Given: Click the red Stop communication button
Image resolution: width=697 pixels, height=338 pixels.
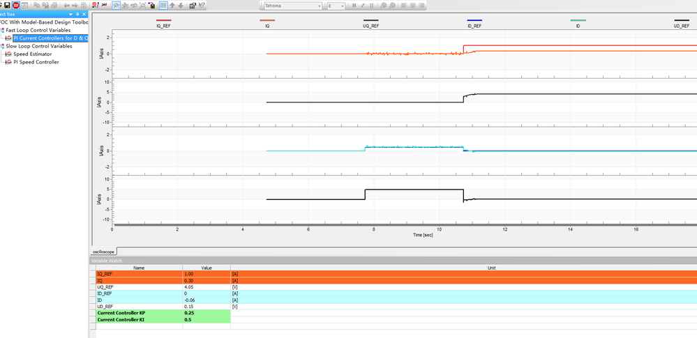Looking at the screenshot, I should pos(16,6).
